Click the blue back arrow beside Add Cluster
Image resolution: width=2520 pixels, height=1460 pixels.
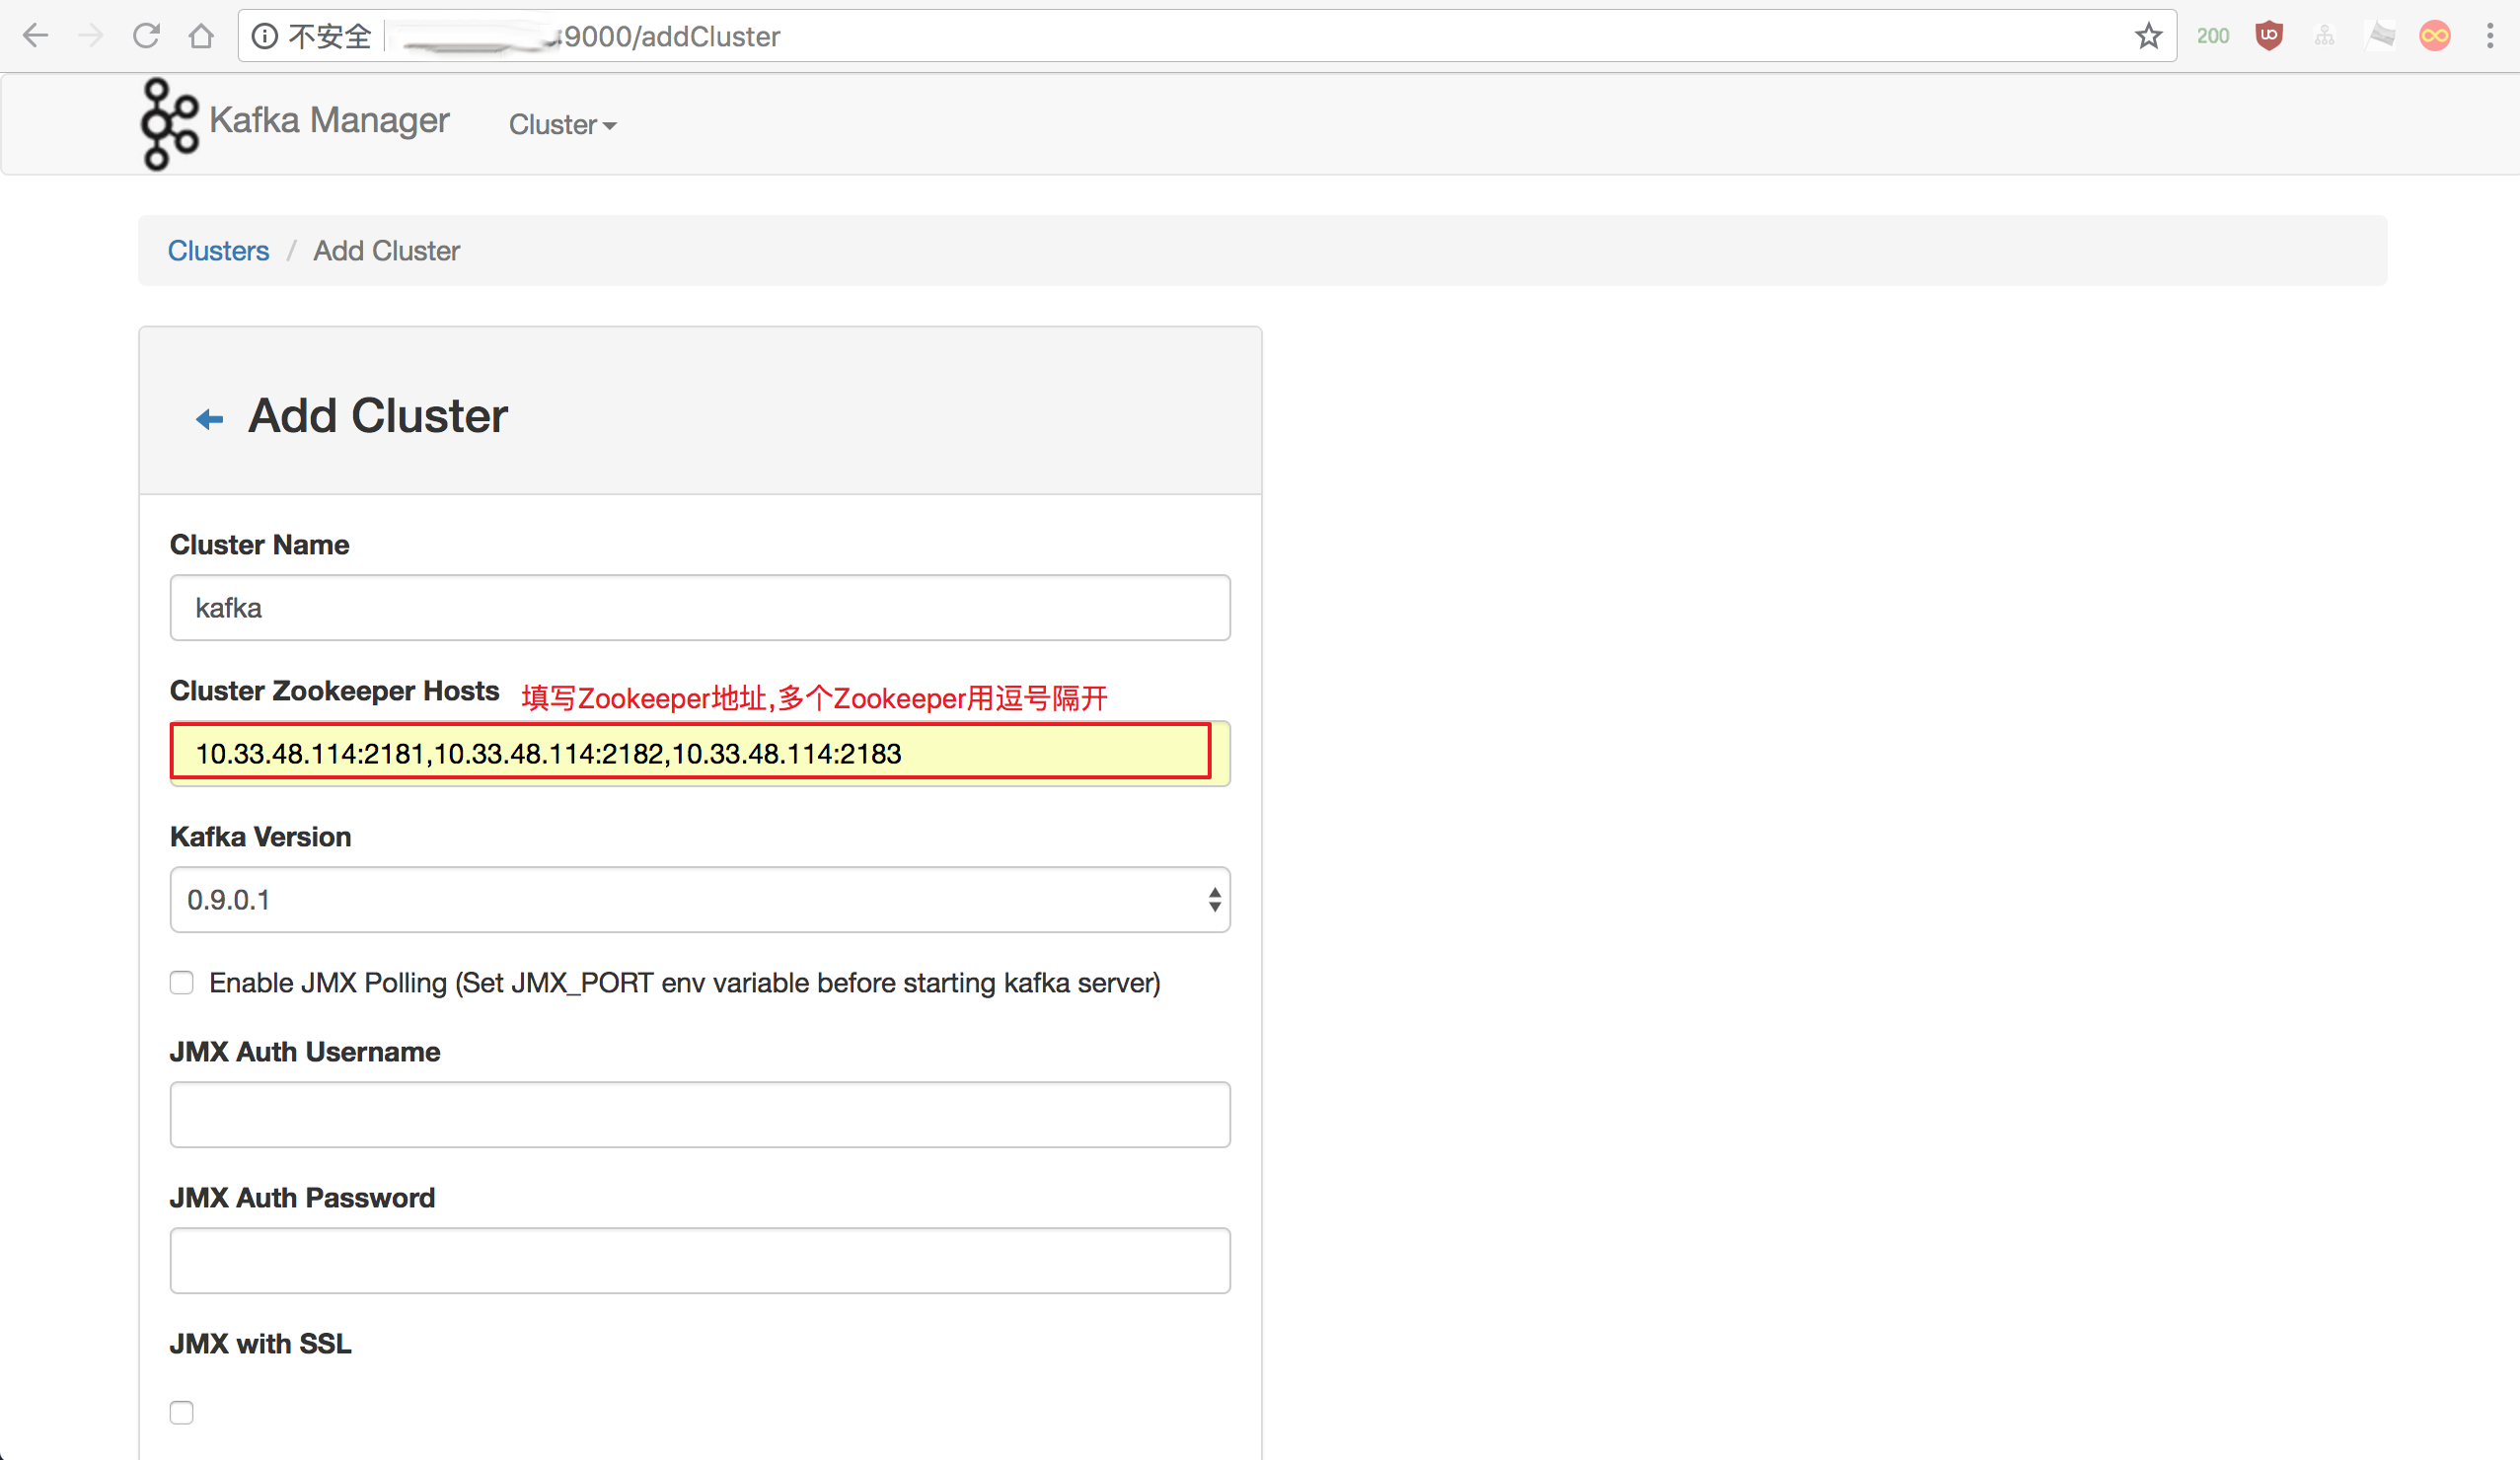(209, 419)
